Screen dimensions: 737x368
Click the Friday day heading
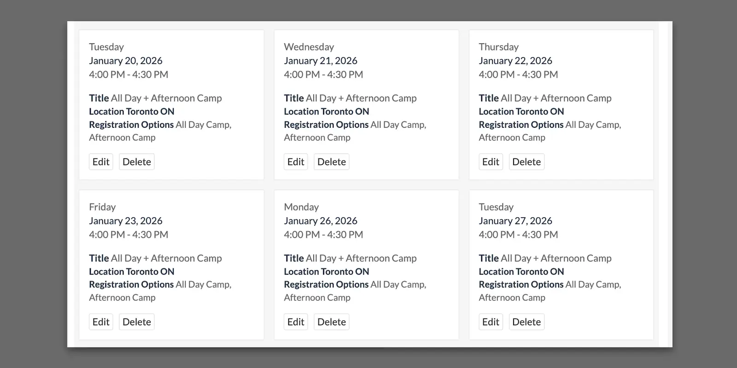(x=102, y=207)
